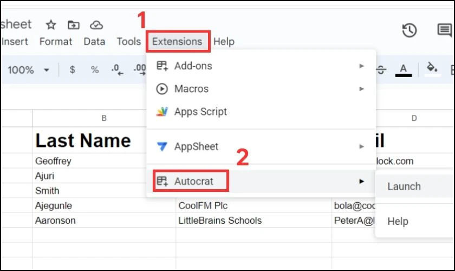Screen dimensions: 455x271
Task: Open the Format menu
Action: (x=56, y=42)
